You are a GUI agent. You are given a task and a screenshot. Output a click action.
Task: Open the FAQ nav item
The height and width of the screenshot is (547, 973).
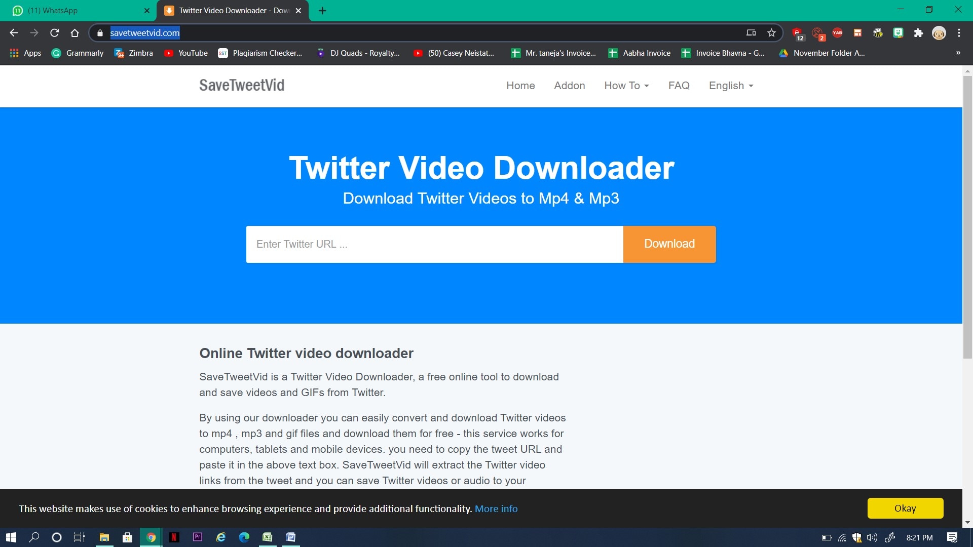tap(679, 86)
